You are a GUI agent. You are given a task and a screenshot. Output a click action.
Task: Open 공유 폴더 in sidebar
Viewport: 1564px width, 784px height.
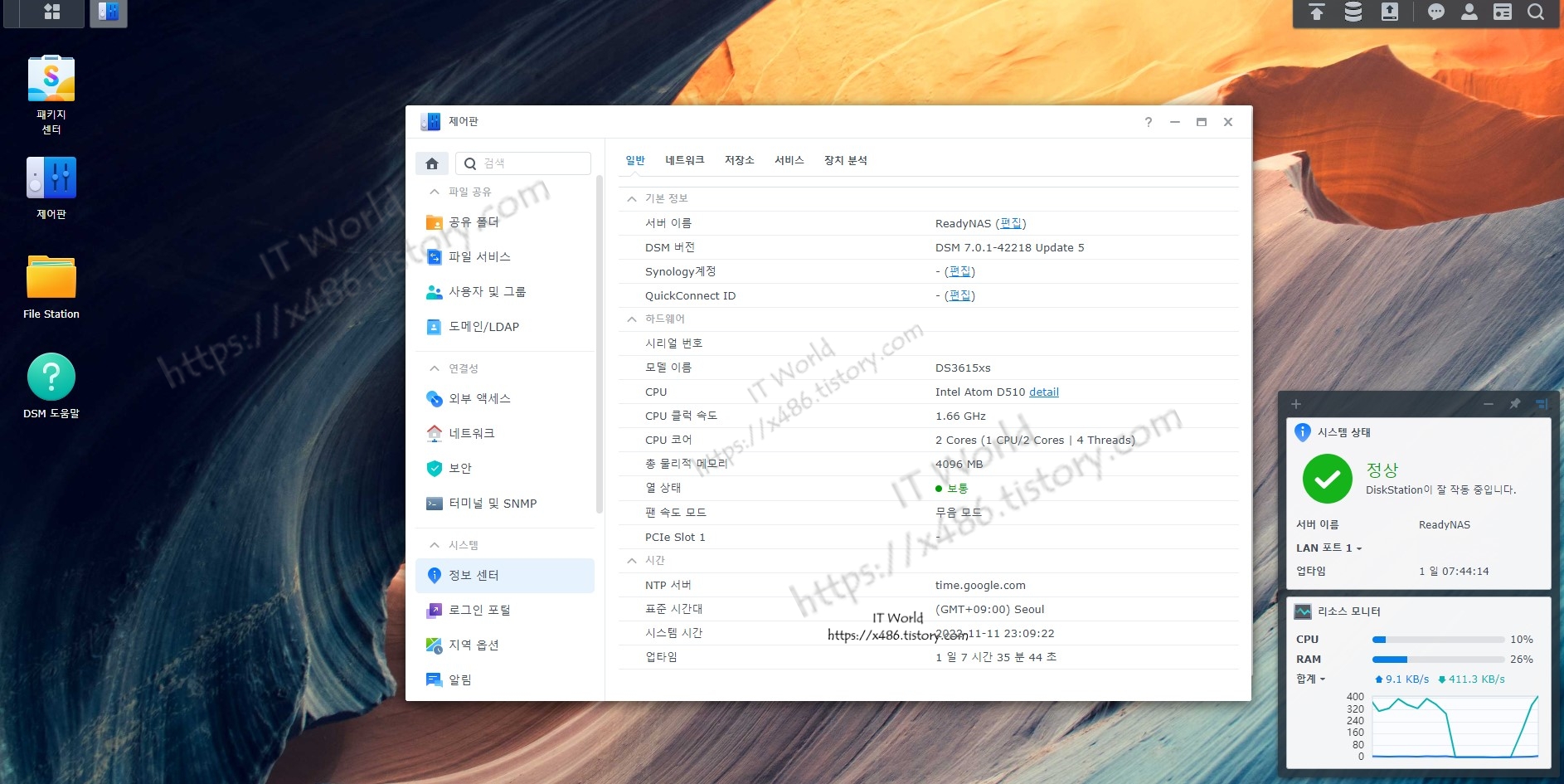click(505, 222)
